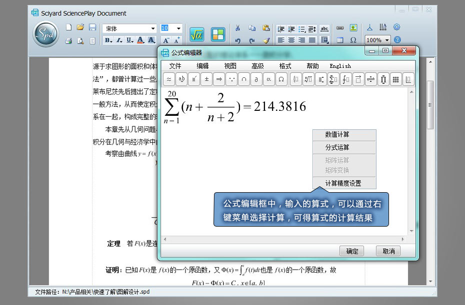Expand the font name dropdown 宋体
Image resolution: width=465 pixels, height=305 pixels.
pyautogui.click(x=153, y=29)
